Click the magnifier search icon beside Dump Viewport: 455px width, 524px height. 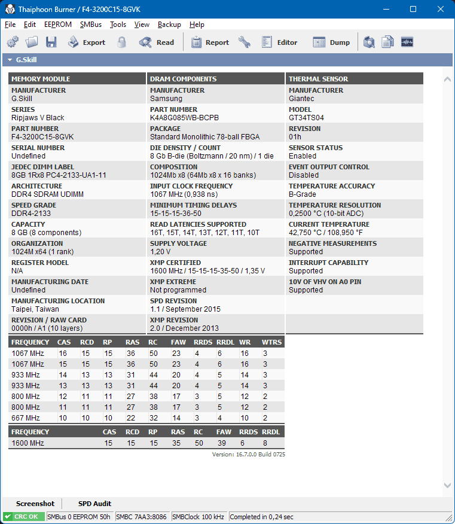(x=369, y=42)
